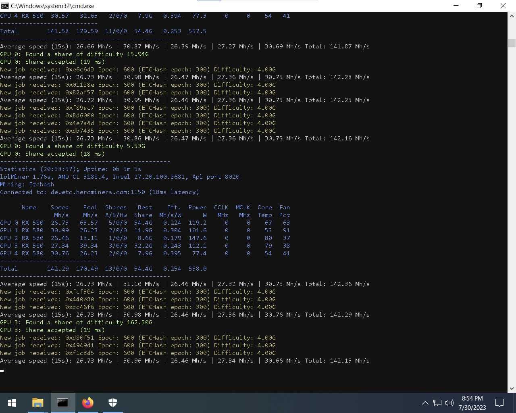Viewport: 516px width, 413px height.
Task: Click GPU 0 pool speed 65.57
Action: pos(89,223)
